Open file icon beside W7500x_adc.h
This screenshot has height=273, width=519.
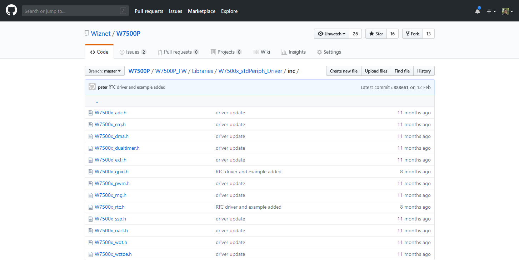coord(91,113)
